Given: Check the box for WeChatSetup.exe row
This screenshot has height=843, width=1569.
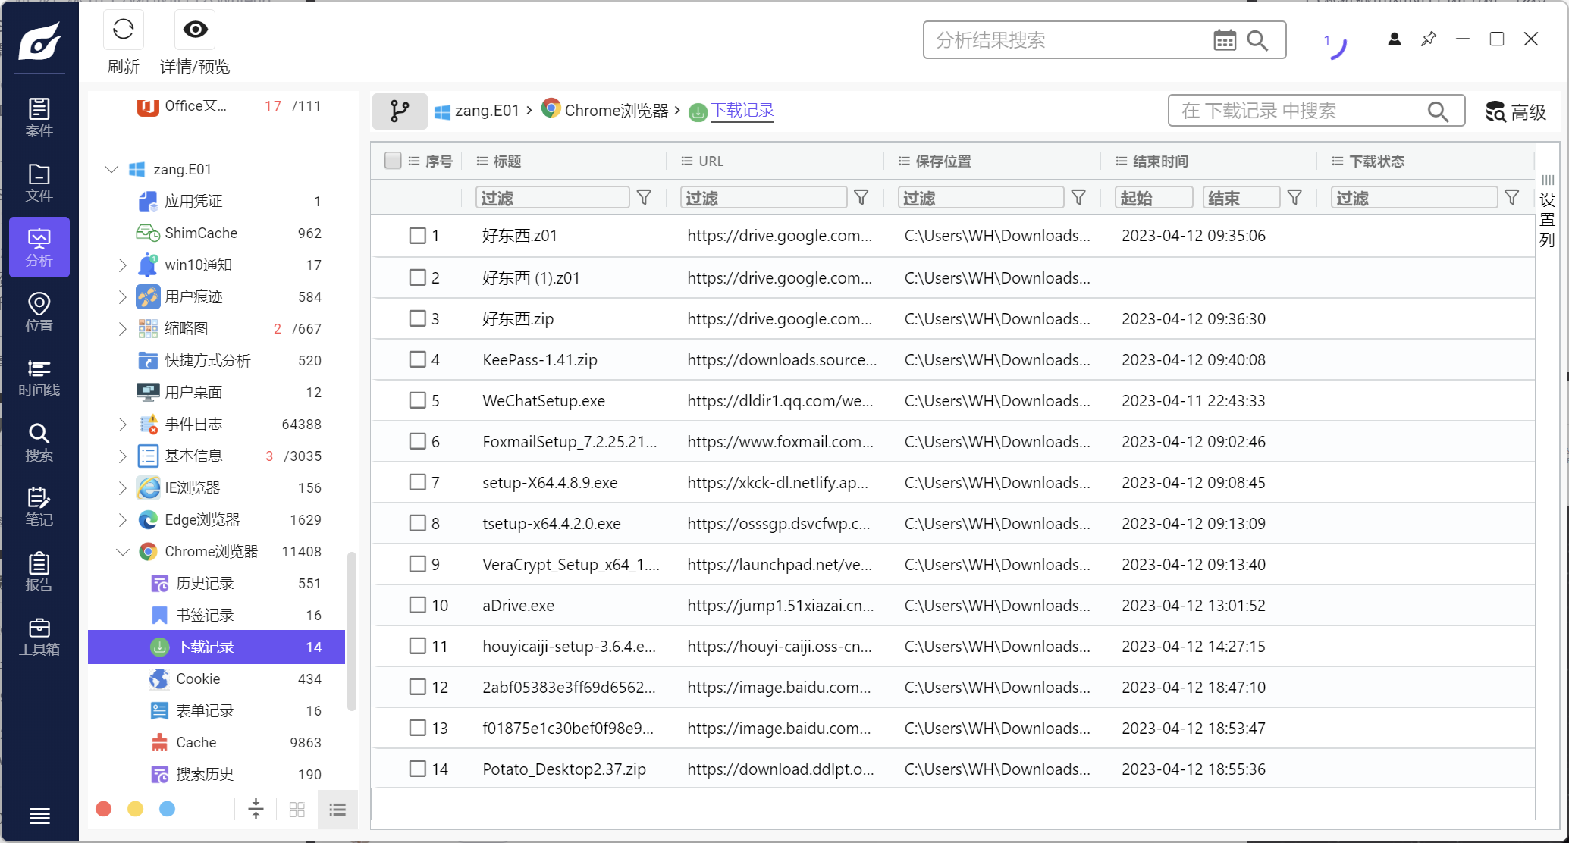Looking at the screenshot, I should (x=417, y=400).
